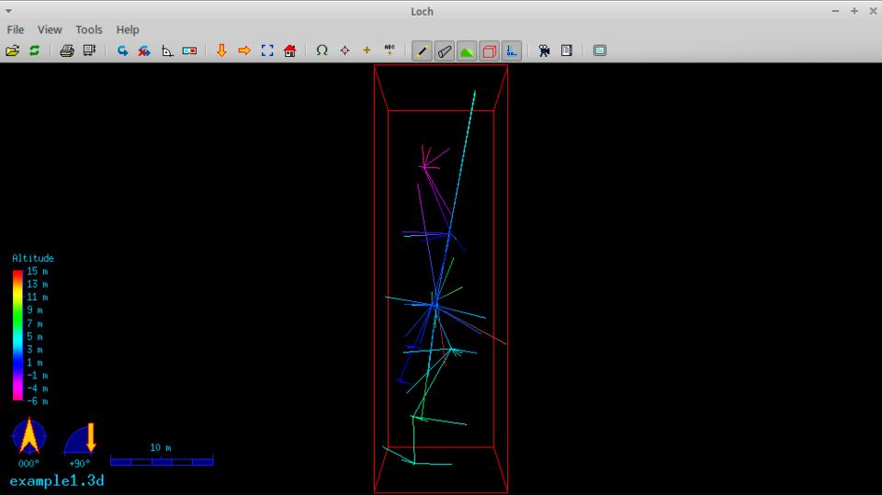Click the compass indicator showing 000°
882x495 pixels.
(x=28, y=436)
